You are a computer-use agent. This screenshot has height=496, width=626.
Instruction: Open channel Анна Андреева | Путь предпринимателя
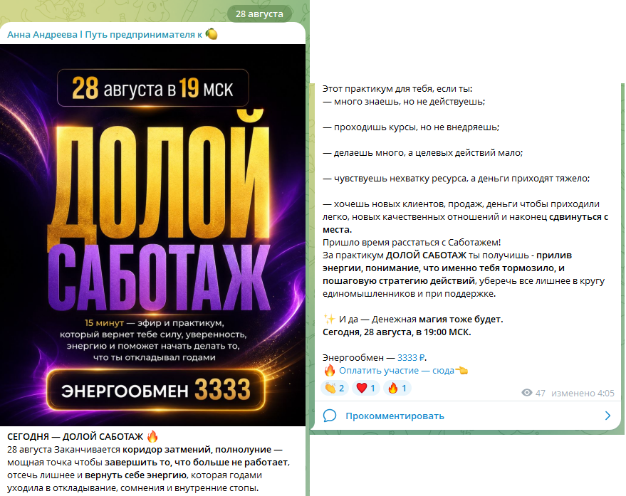tap(113, 34)
